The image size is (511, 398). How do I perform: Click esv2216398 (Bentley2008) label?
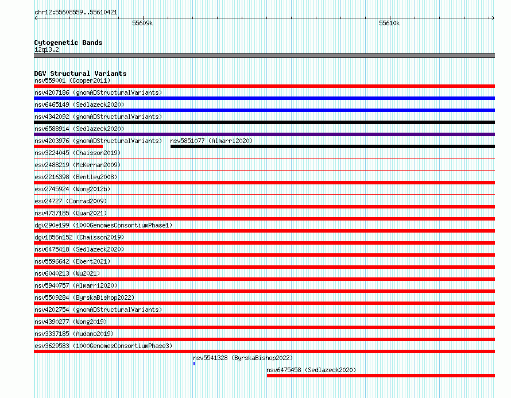coord(76,177)
